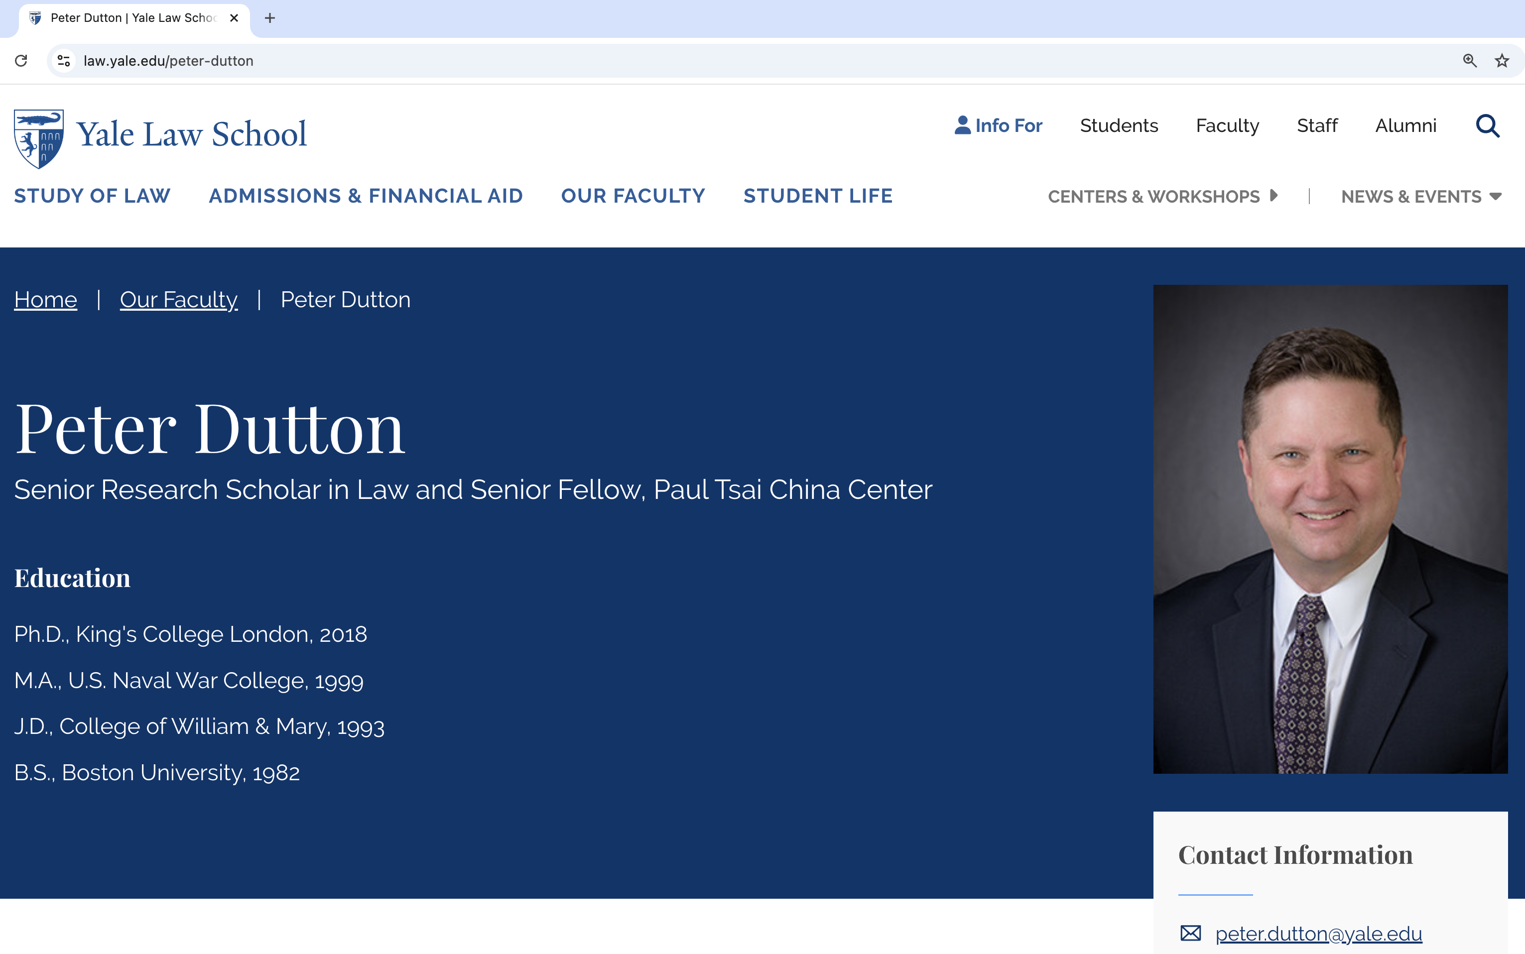Open a new browser tab

point(270,17)
